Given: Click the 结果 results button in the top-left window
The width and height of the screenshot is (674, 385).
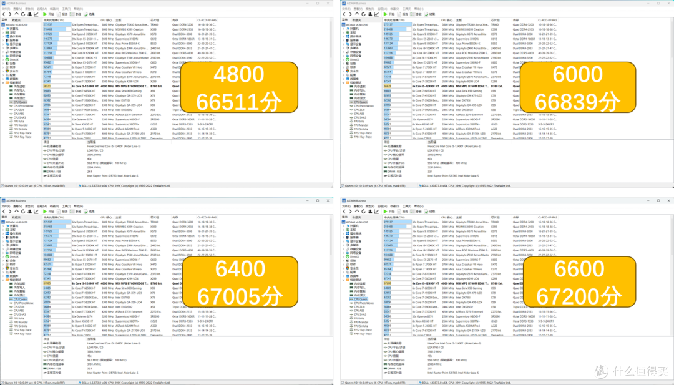Looking at the screenshot, I should click(x=89, y=14).
